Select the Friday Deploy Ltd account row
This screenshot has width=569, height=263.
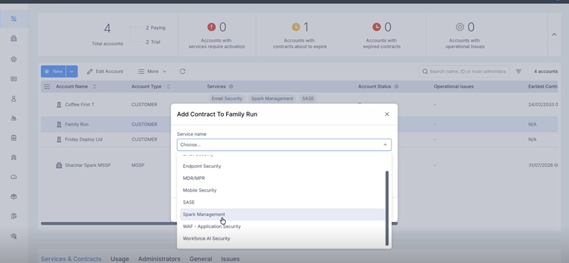coord(299,139)
